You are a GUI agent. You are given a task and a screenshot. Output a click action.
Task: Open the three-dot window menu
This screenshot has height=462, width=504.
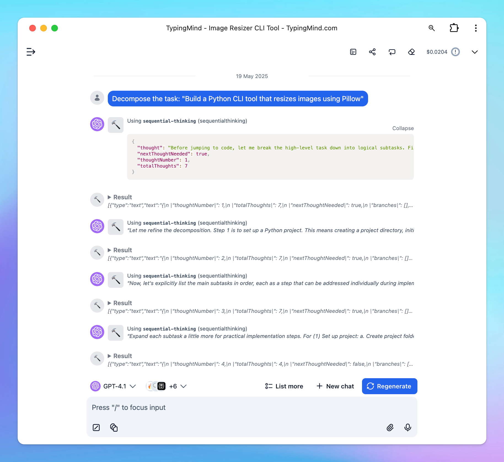pos(476,28)
